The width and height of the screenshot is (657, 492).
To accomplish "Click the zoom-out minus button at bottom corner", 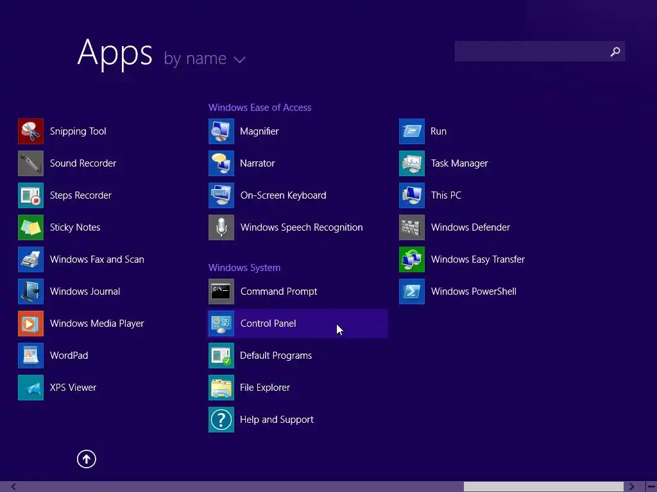I will [x=651, y=487].
